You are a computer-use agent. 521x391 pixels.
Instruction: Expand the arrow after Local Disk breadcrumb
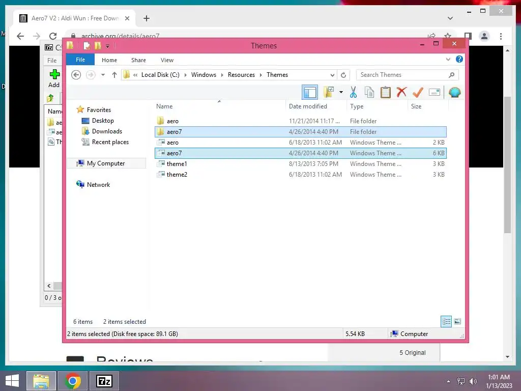tap(185, 75)
